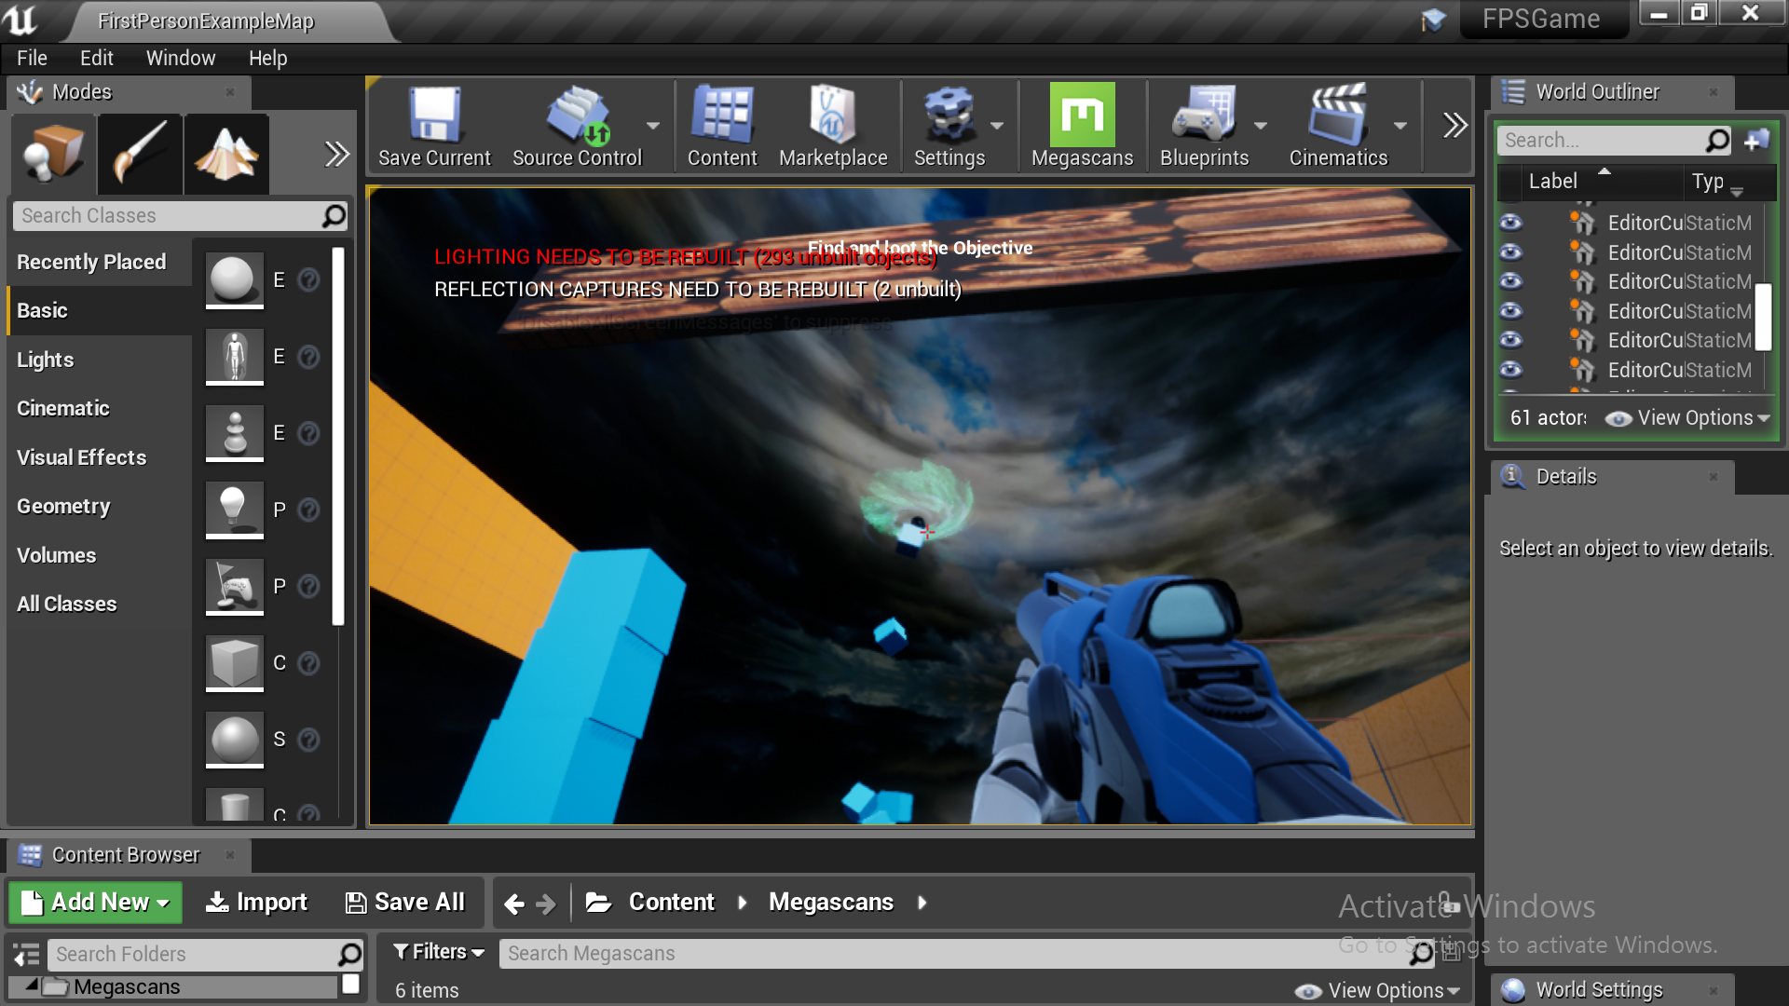Select the Paint mode brush icon
Screen dimensions: 1789x1006
coord(140,154)
